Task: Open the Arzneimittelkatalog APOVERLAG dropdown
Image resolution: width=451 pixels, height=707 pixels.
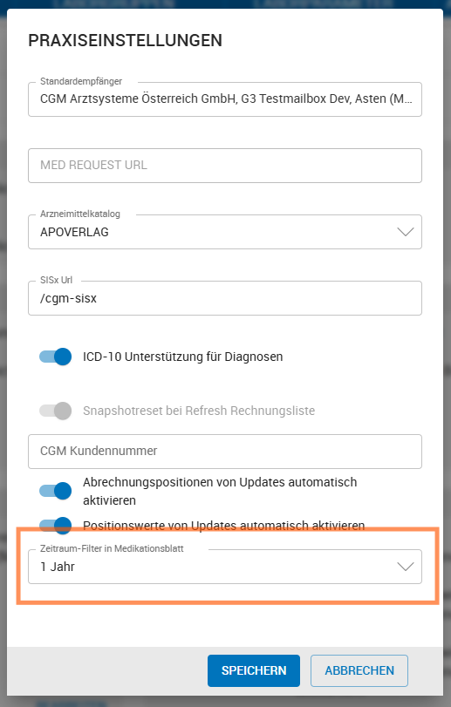Action: pyautogui.click(x=225, y=232)
